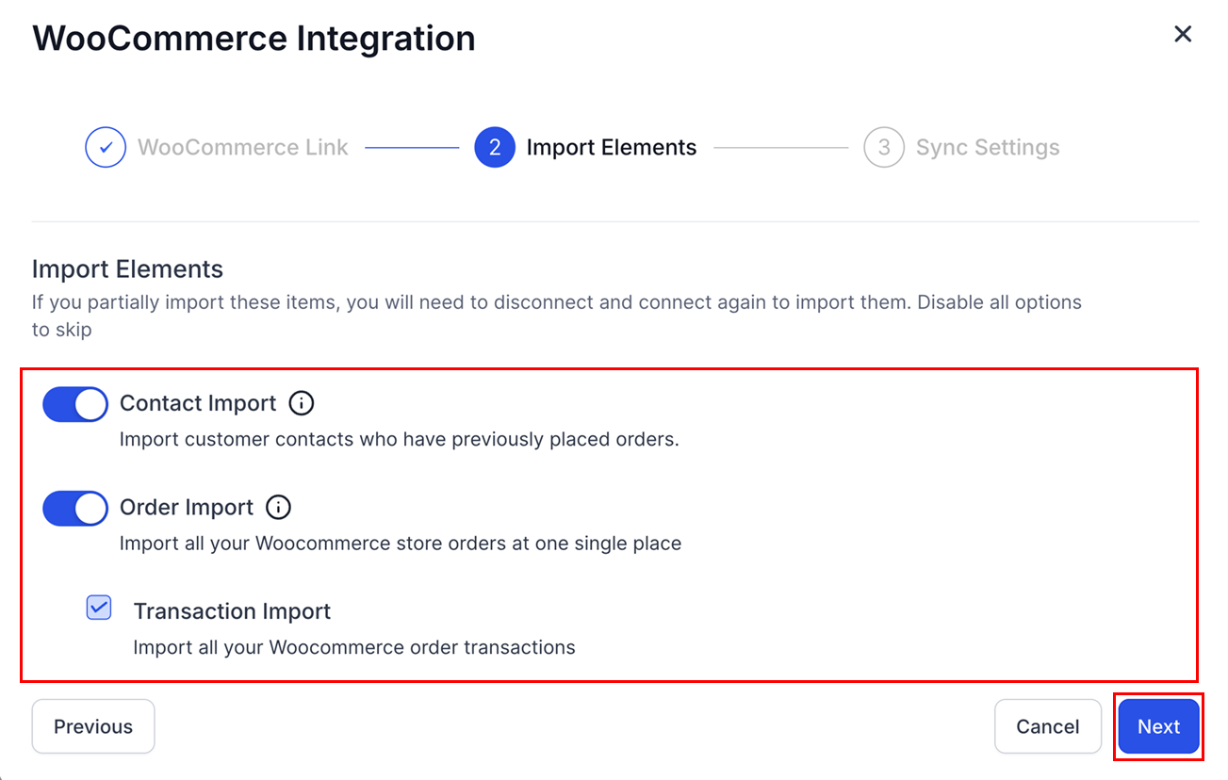Click the Cancel button
The height and width of the screenshot is (780, 1228).
pyautogui.click(x=1047, y=726)
